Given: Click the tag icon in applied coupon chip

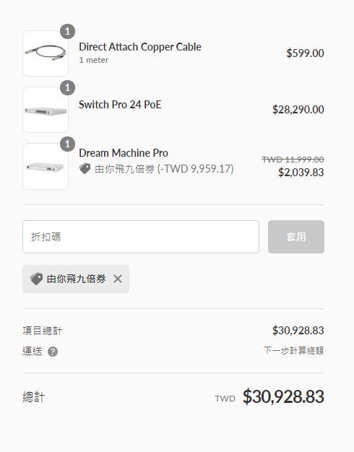Looking at the screenshot, I should tap(36, 279).
